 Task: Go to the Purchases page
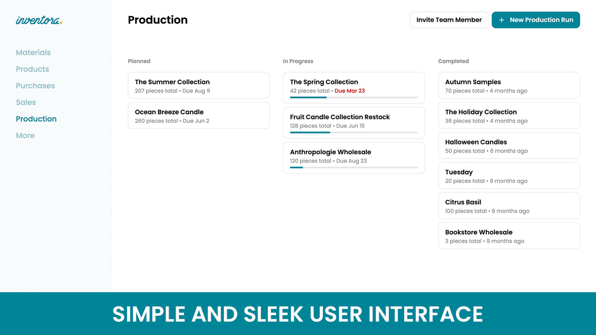[35, 86]
